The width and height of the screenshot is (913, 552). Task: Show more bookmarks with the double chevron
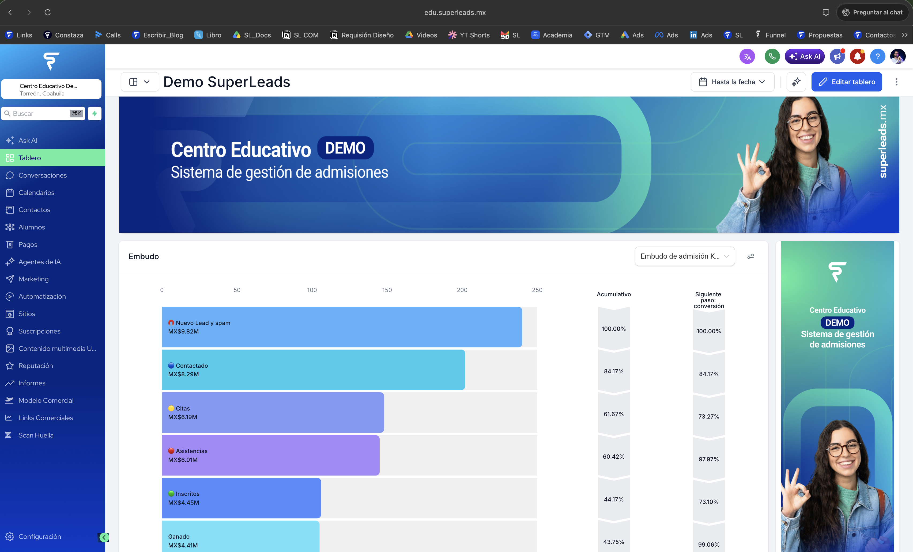pos(904,35)
